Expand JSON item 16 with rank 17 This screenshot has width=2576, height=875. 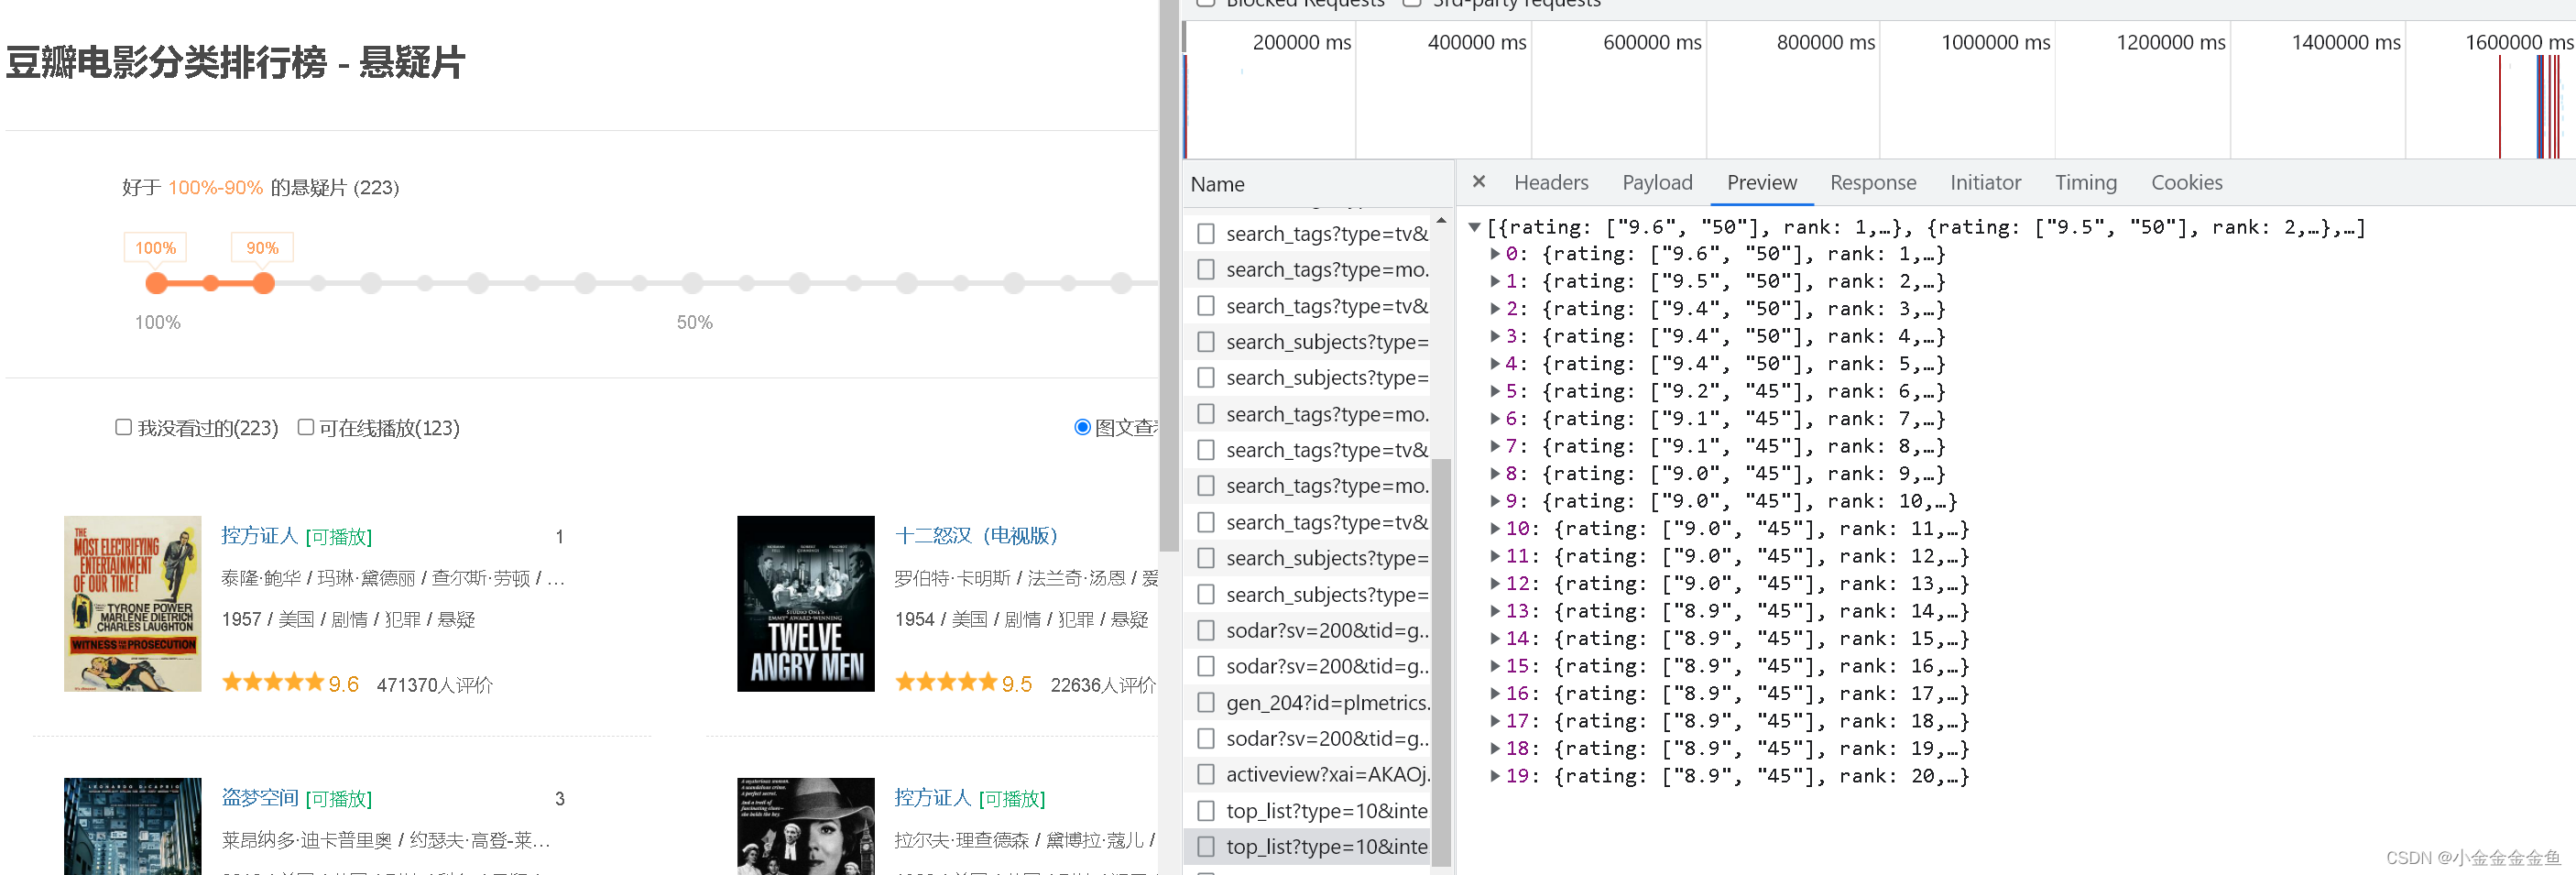[x=1495, y=694]
